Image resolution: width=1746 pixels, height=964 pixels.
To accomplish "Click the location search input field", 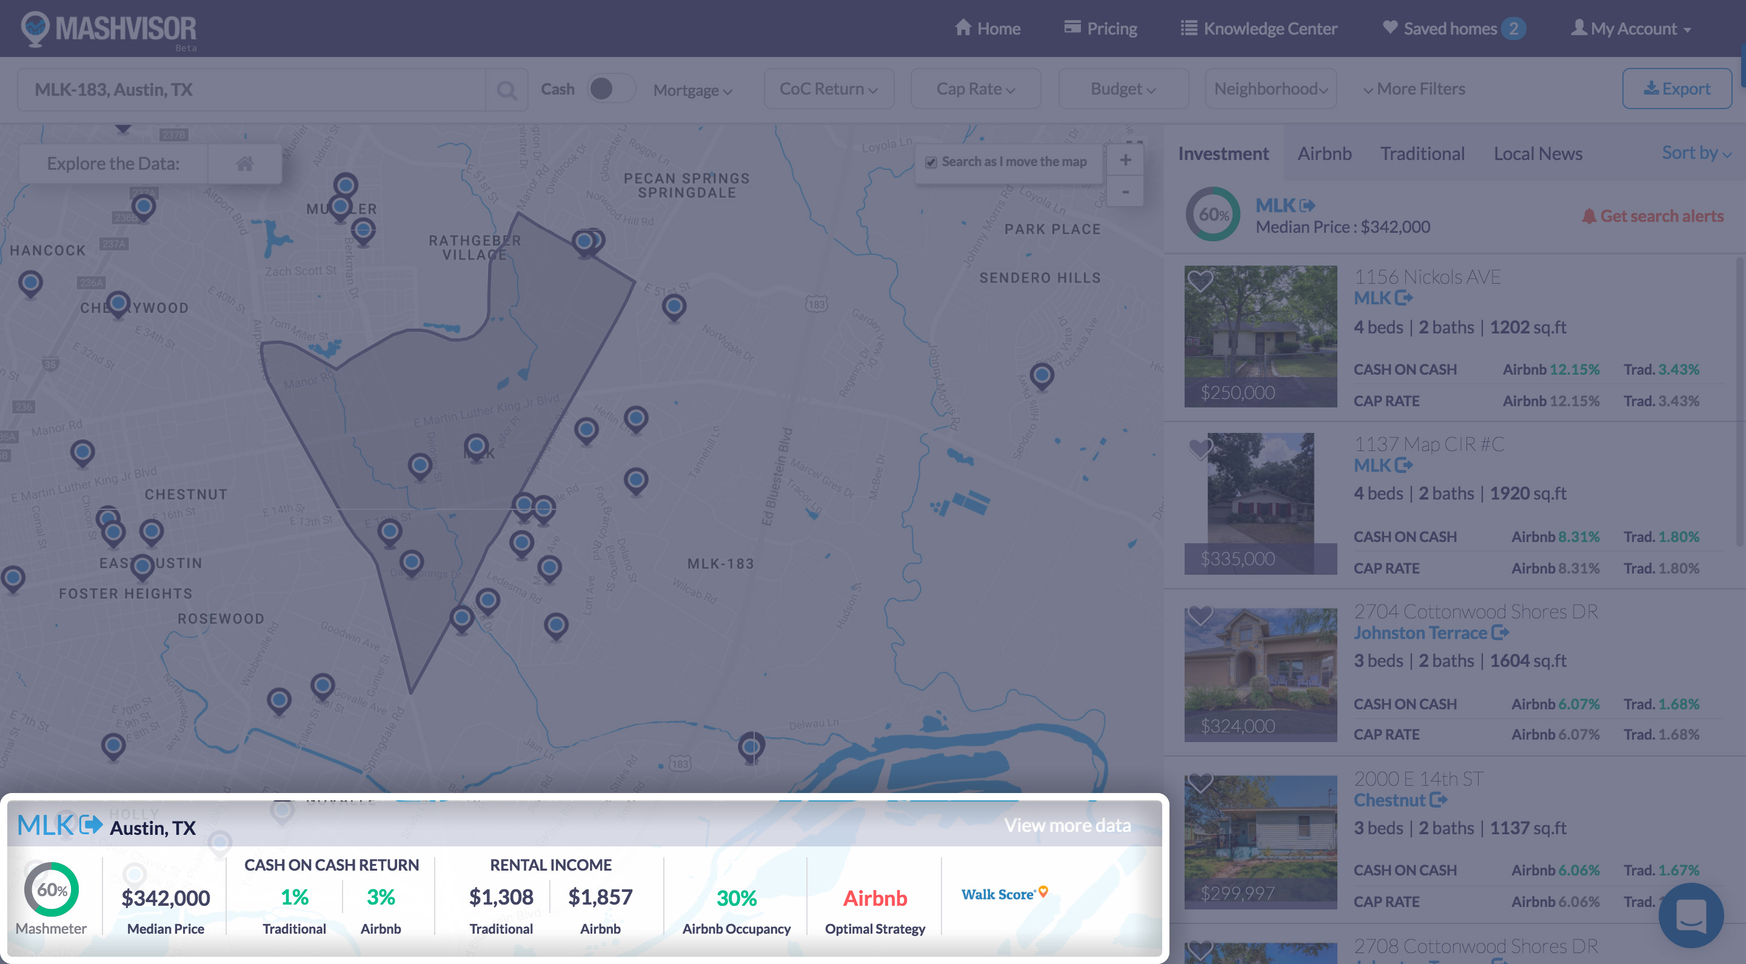I will 251,90.
